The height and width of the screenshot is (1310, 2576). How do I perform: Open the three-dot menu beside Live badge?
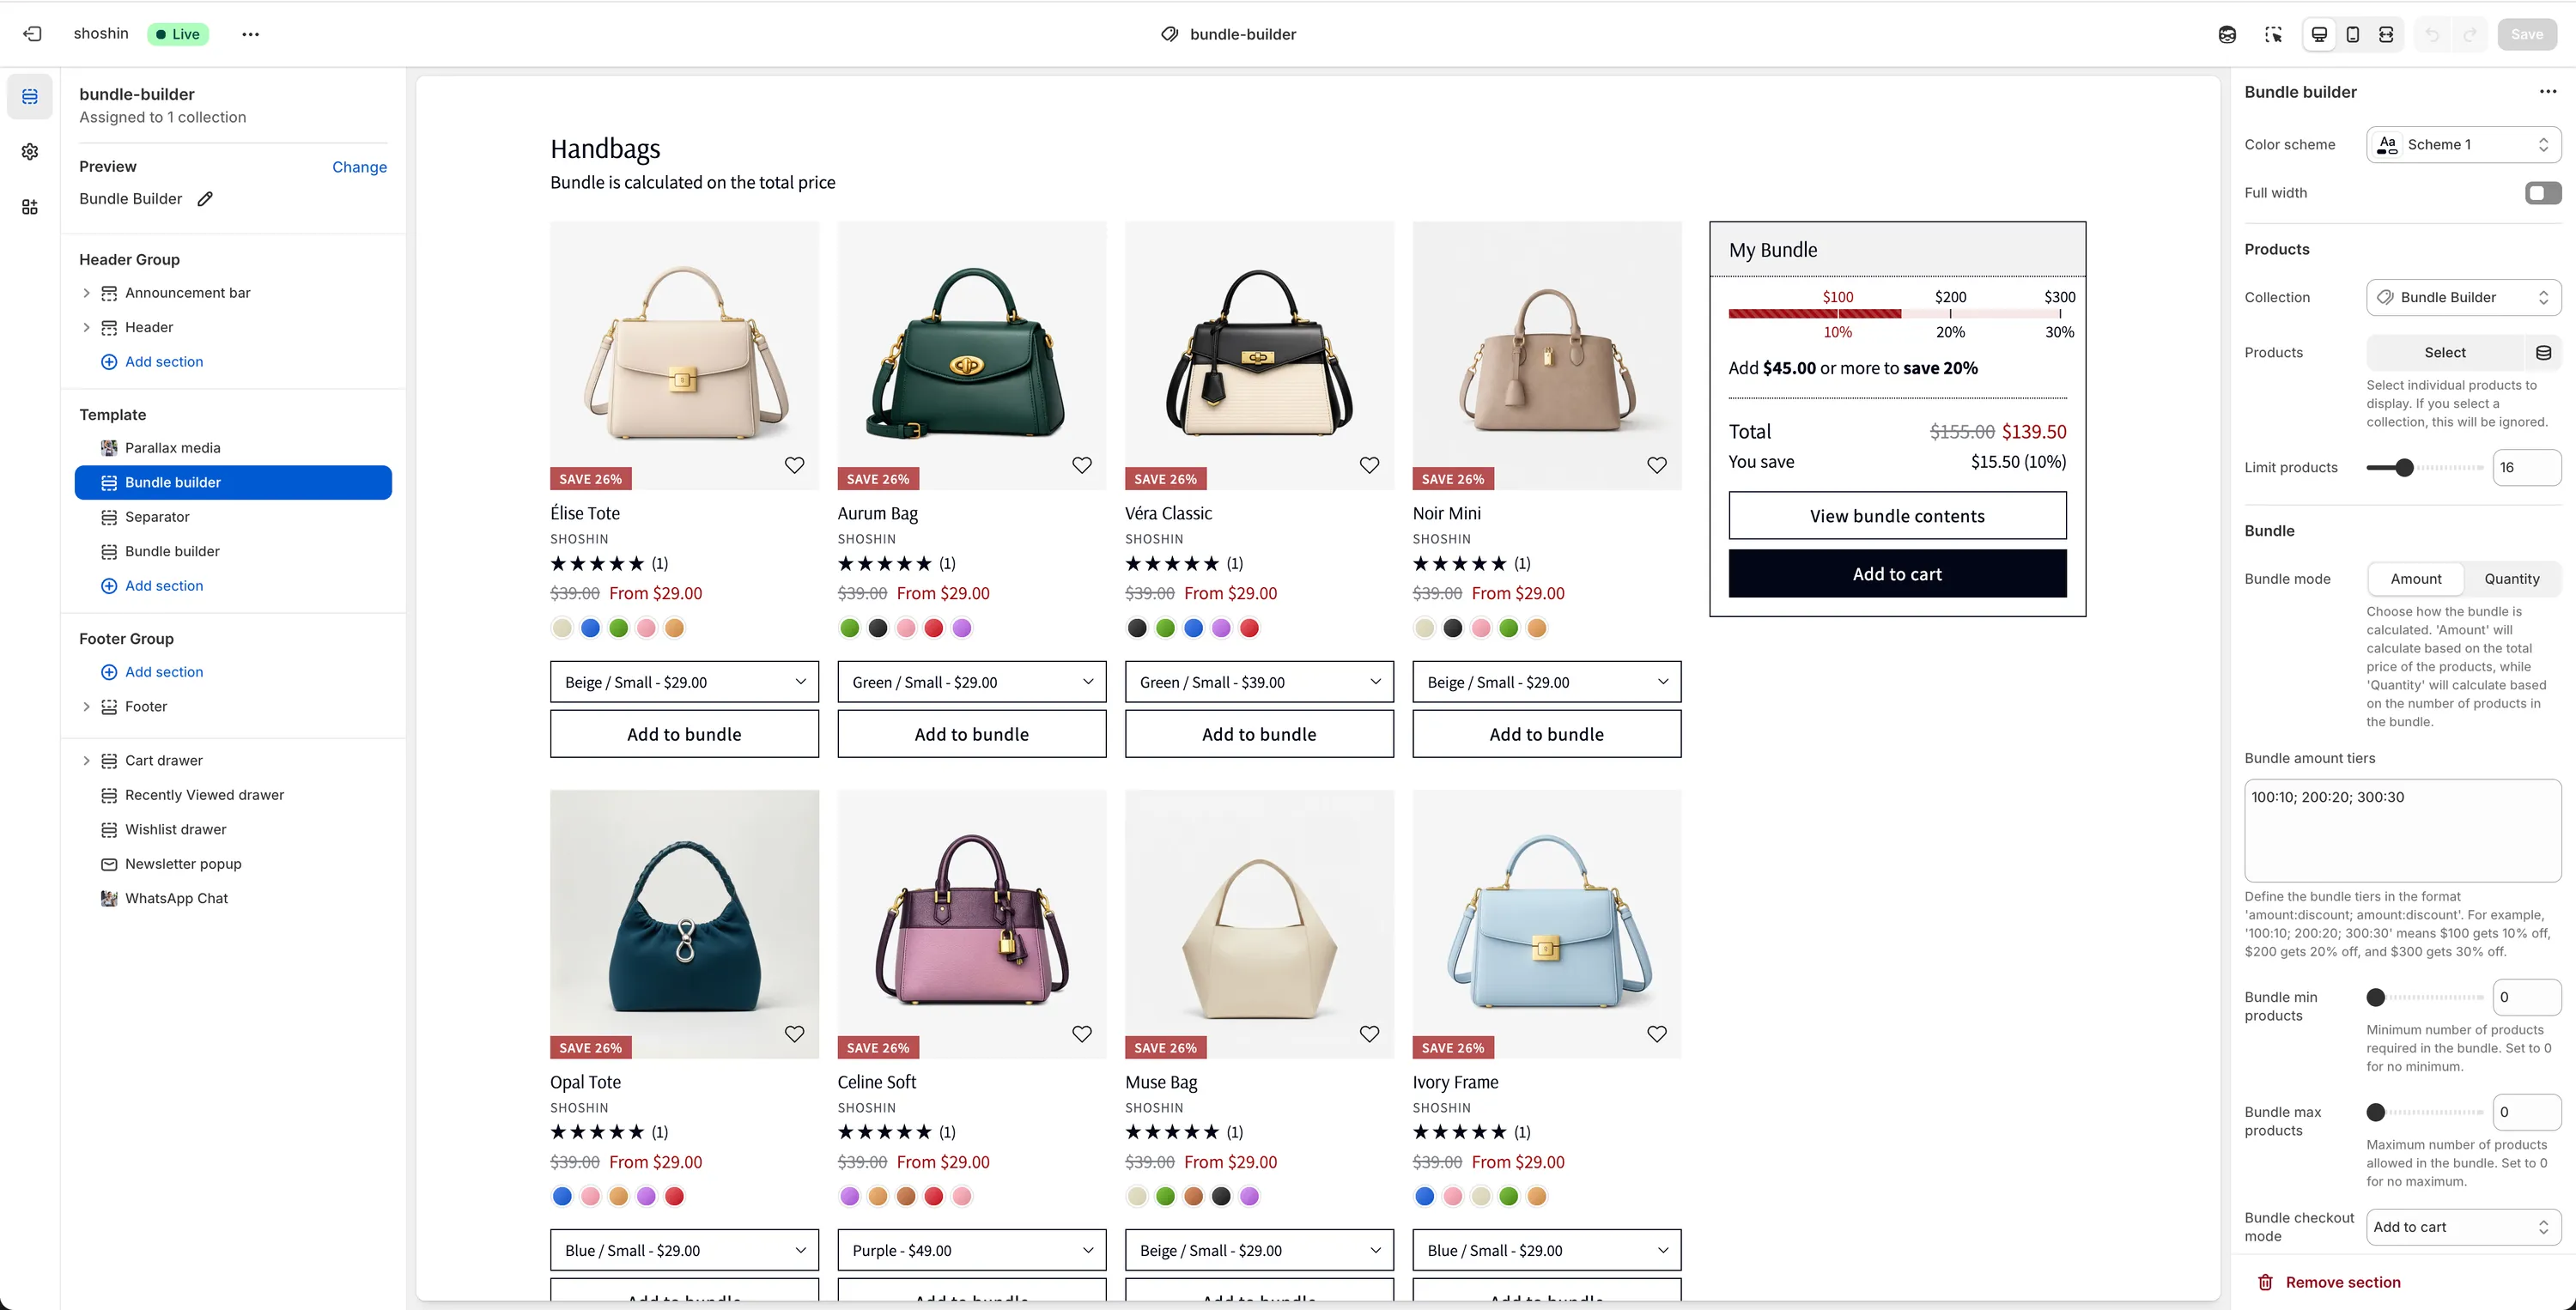[x=250, y=33]
